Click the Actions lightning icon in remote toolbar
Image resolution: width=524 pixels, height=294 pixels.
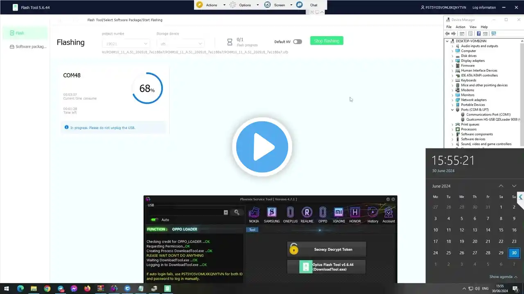(x=199, y=5)
